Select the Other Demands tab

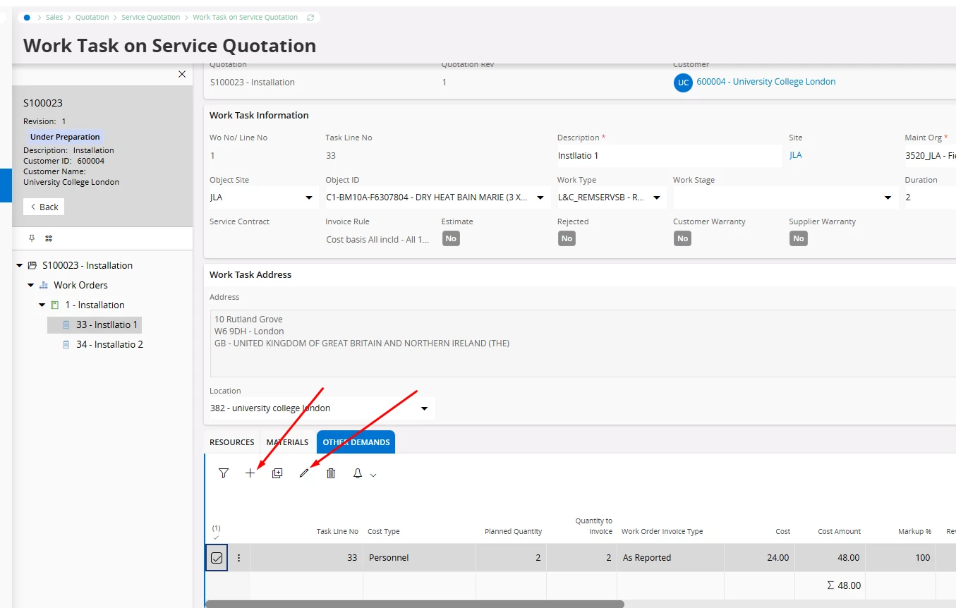coord(356,442)
